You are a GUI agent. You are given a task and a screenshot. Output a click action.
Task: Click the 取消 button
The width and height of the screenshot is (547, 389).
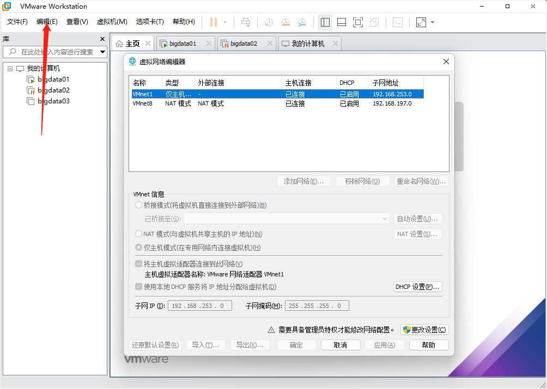pyautogui.click(x=341, y=345)
